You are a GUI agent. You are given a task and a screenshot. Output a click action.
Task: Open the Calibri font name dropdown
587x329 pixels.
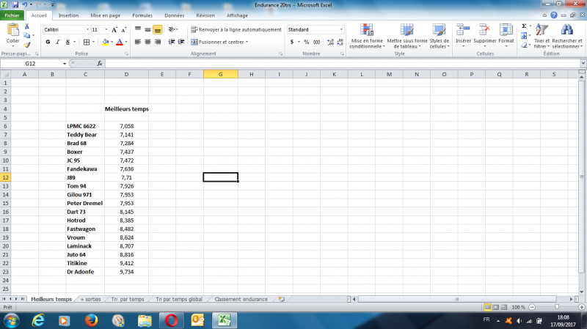point(88,29)
